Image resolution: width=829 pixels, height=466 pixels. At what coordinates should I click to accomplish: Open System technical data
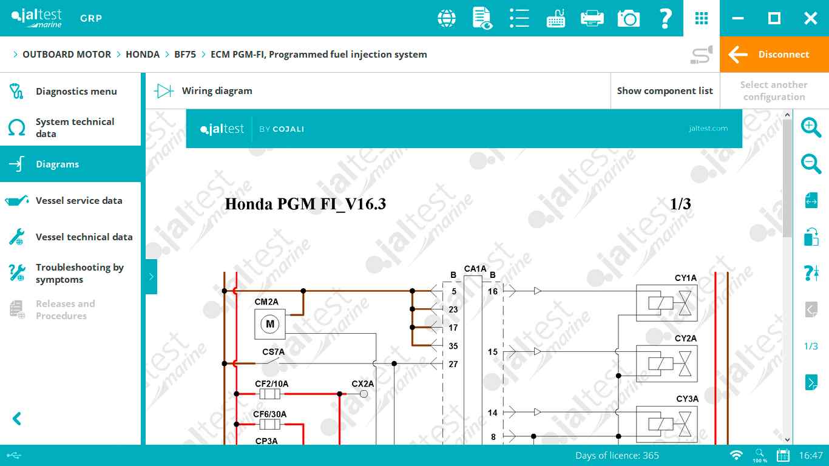(70, 127)
